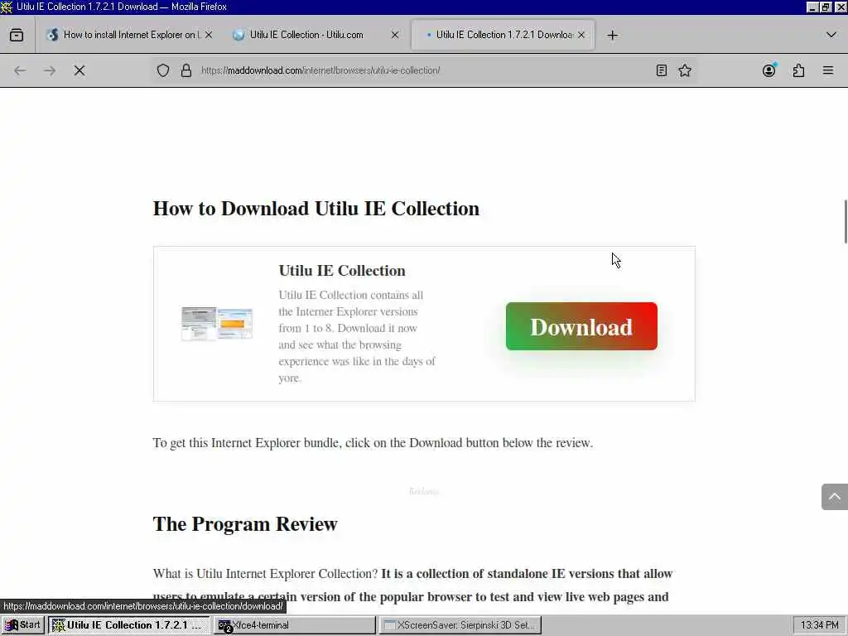Screen dimensions: 848x636
Task: Open the Start menu on taskbar
Action: pyautogui.click(x=22, y=625)
